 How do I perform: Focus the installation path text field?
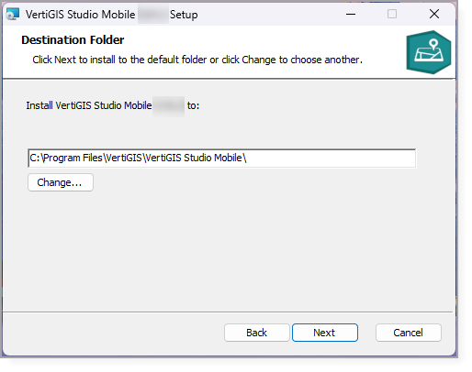222,159
